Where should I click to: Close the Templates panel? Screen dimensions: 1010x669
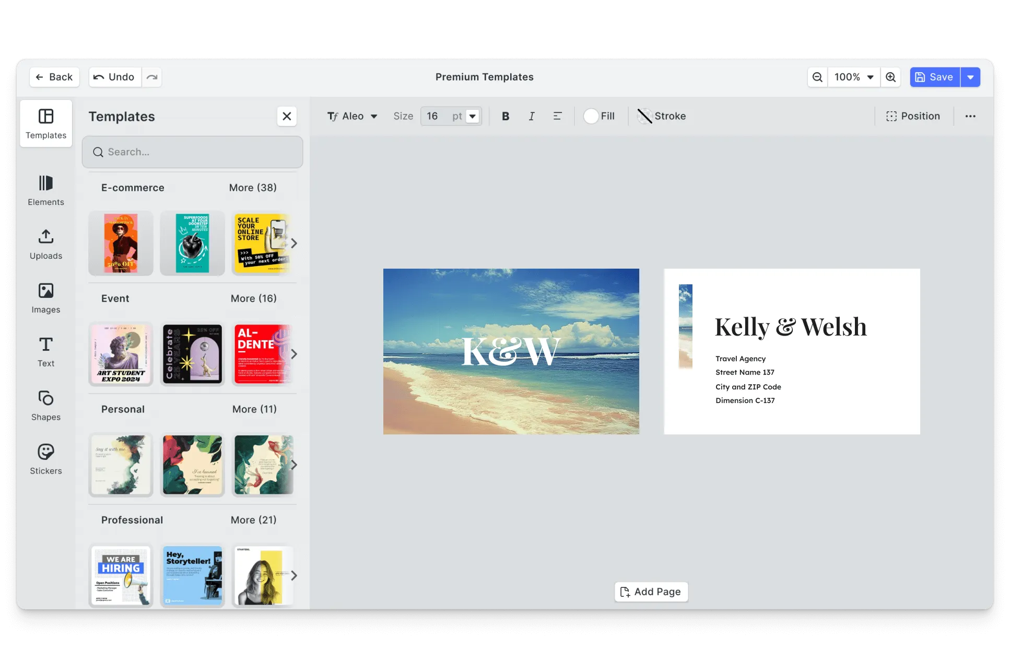point(287,116)
